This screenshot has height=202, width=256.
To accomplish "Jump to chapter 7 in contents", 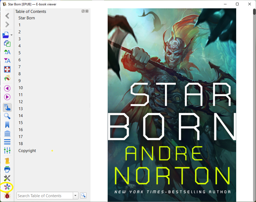I will (x=20, y=67).
